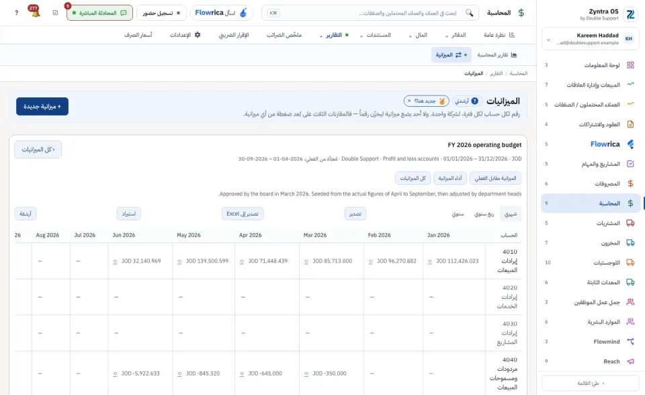Open العملاء المحتملون / الصفقات sidebar icon

(630, 105)
